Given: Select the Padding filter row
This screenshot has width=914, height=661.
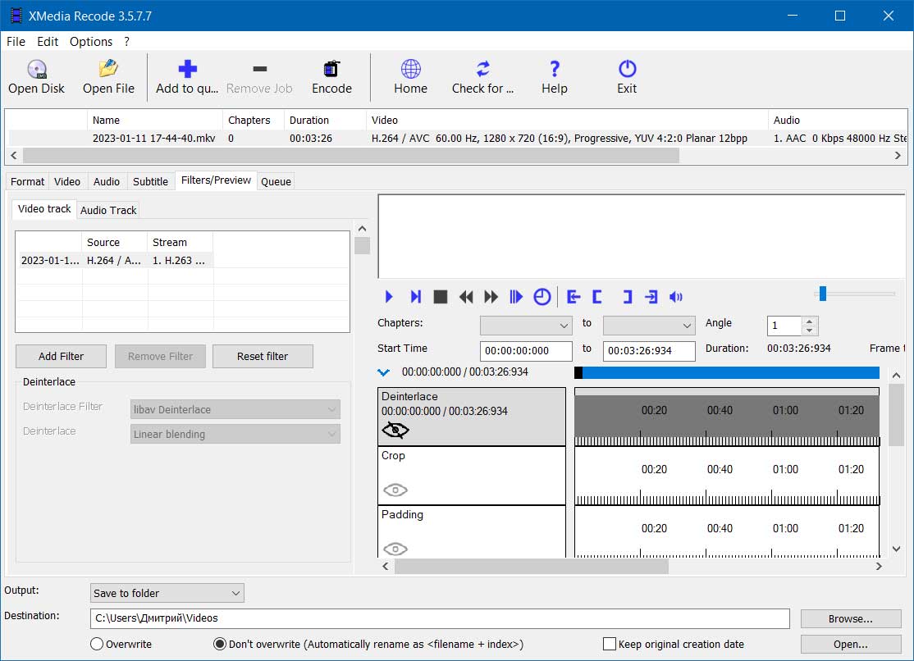Looking at the screenshot, I should (x=472, y=531).
